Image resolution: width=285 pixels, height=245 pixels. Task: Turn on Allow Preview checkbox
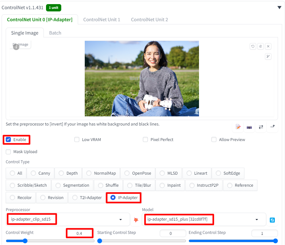click(214, 139)
